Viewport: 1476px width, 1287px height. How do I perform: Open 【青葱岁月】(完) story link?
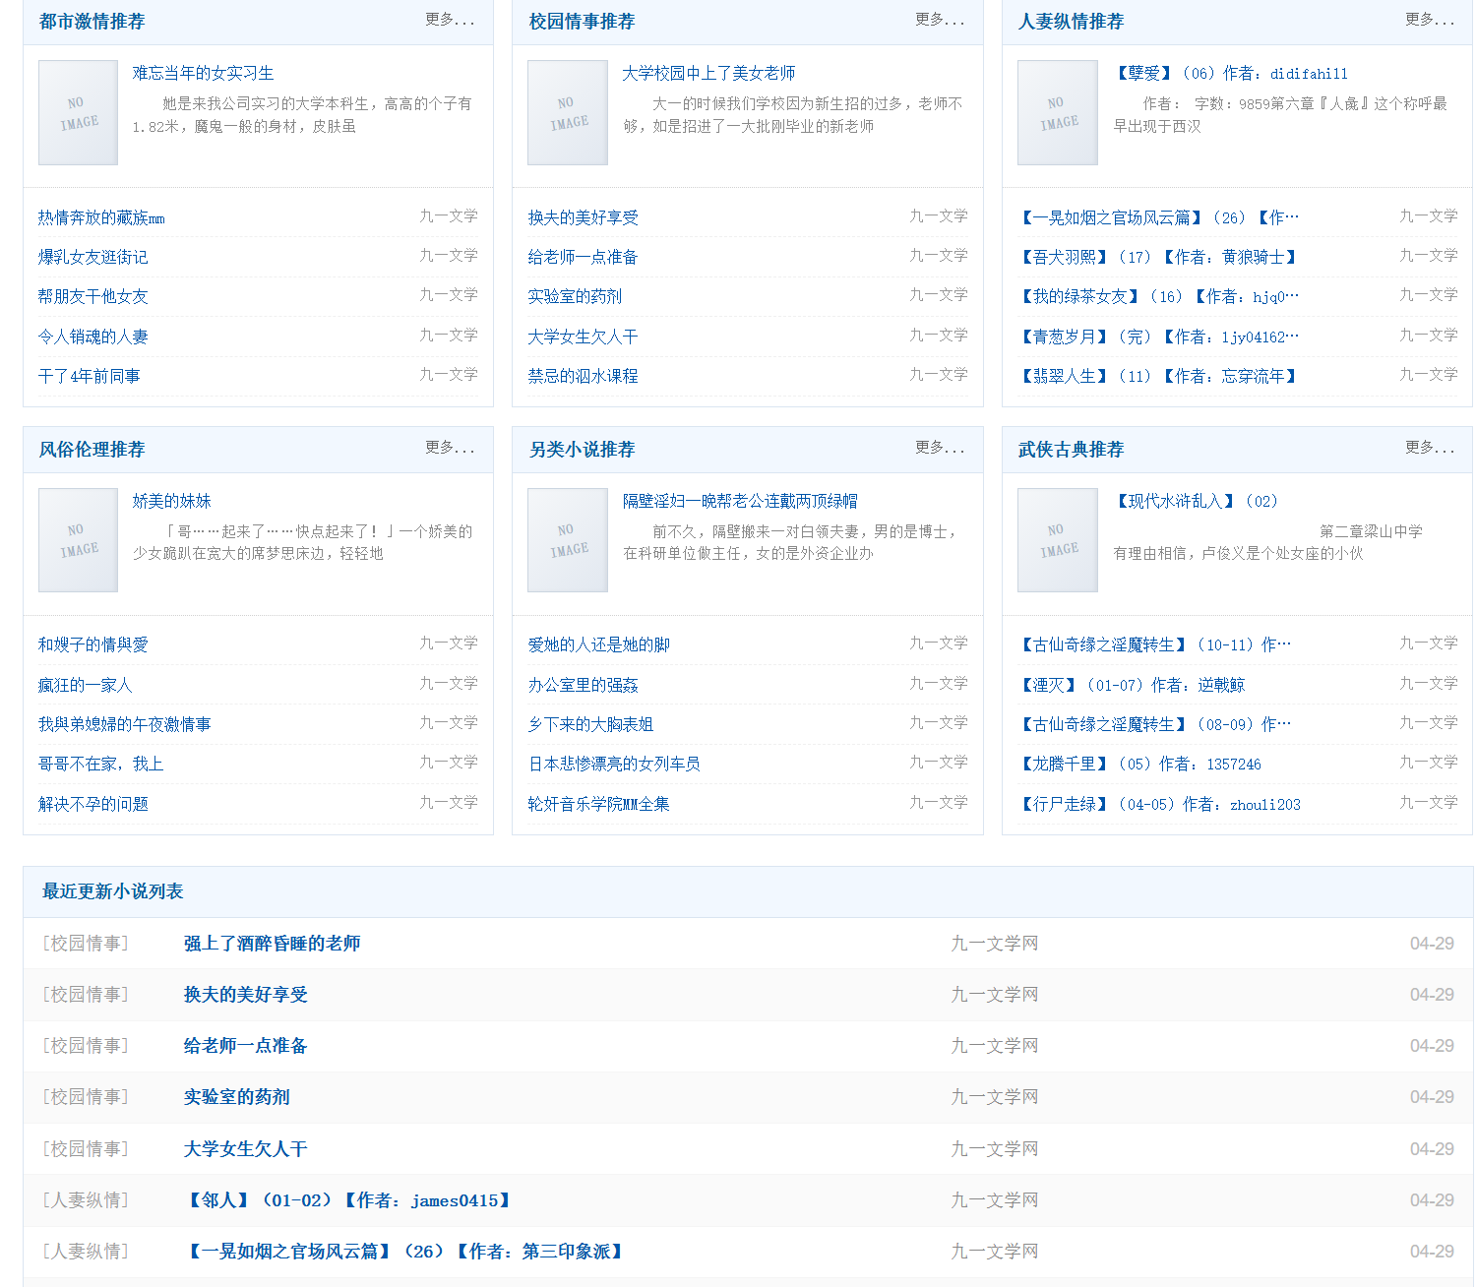[x=1159, y=337]
